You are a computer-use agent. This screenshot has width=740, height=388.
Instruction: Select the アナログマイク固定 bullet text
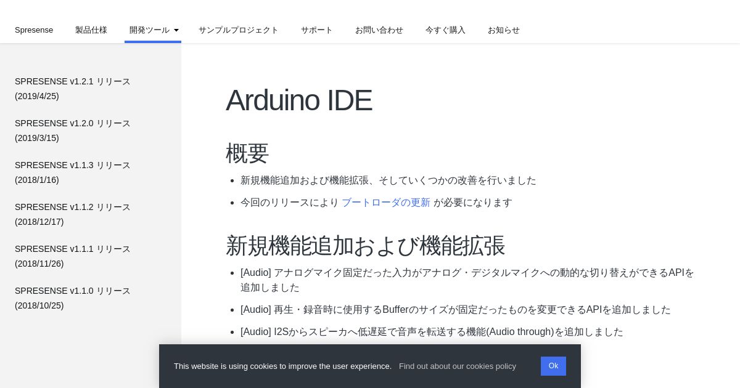[x=467, y=280]
